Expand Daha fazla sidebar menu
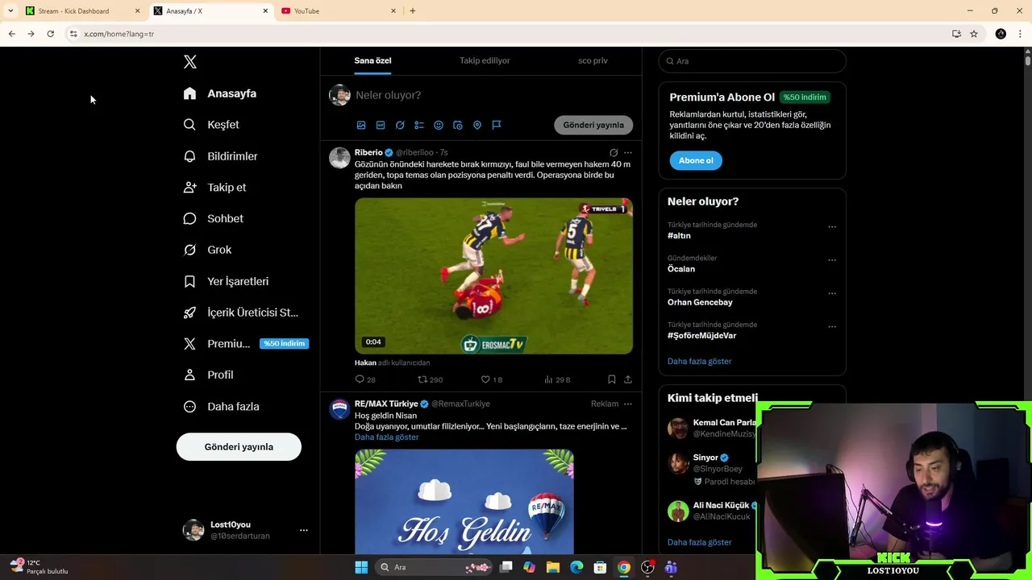This screenshot has height=580, width=1032. (x=222, y=407)
